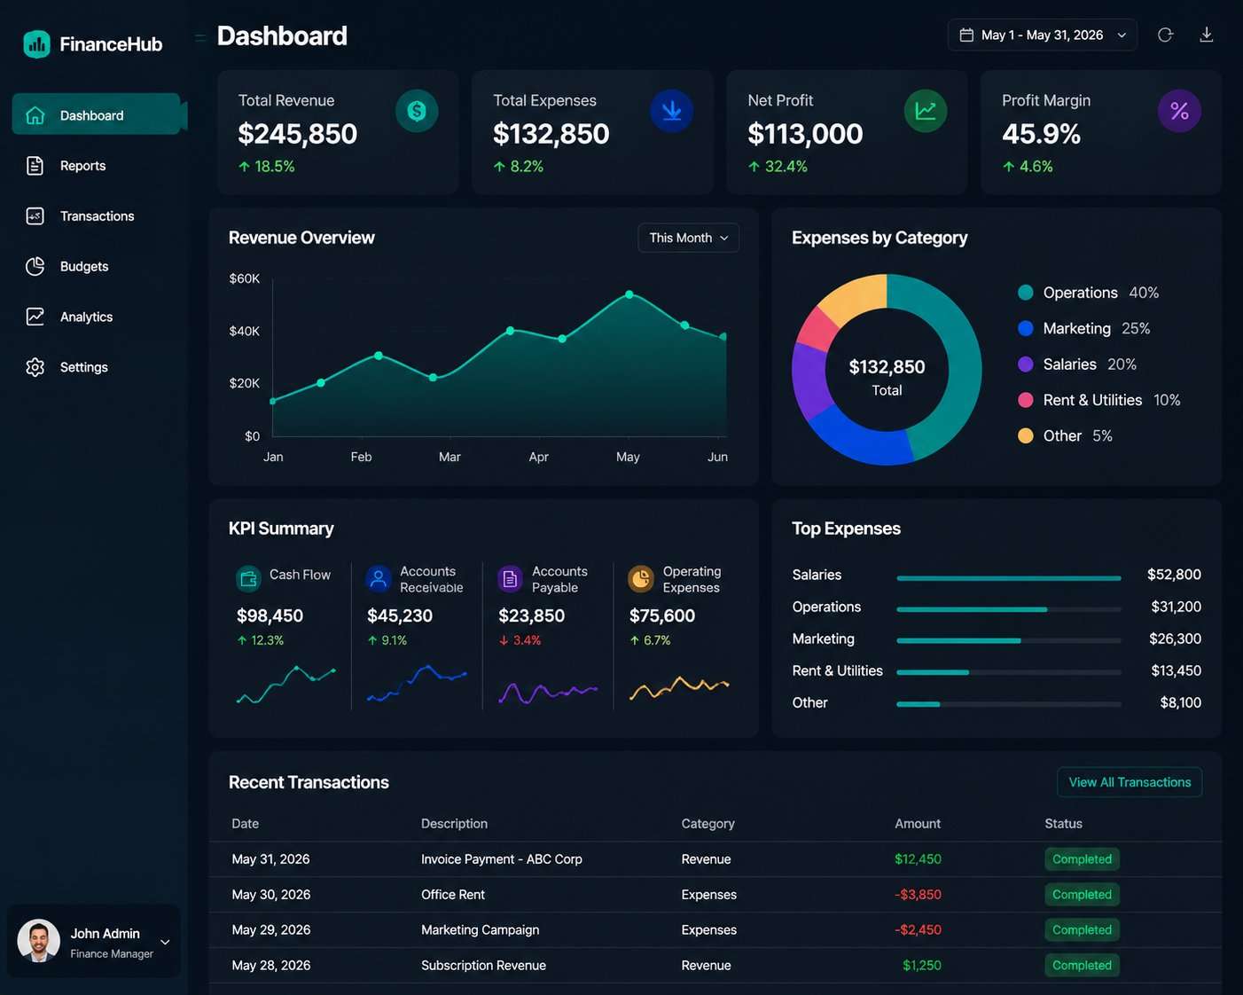The height and width of the screenshot is (995, 1243).
Task: Click the Operations progress bar in Top Expenses
Action: click(x=1009, y=610)
